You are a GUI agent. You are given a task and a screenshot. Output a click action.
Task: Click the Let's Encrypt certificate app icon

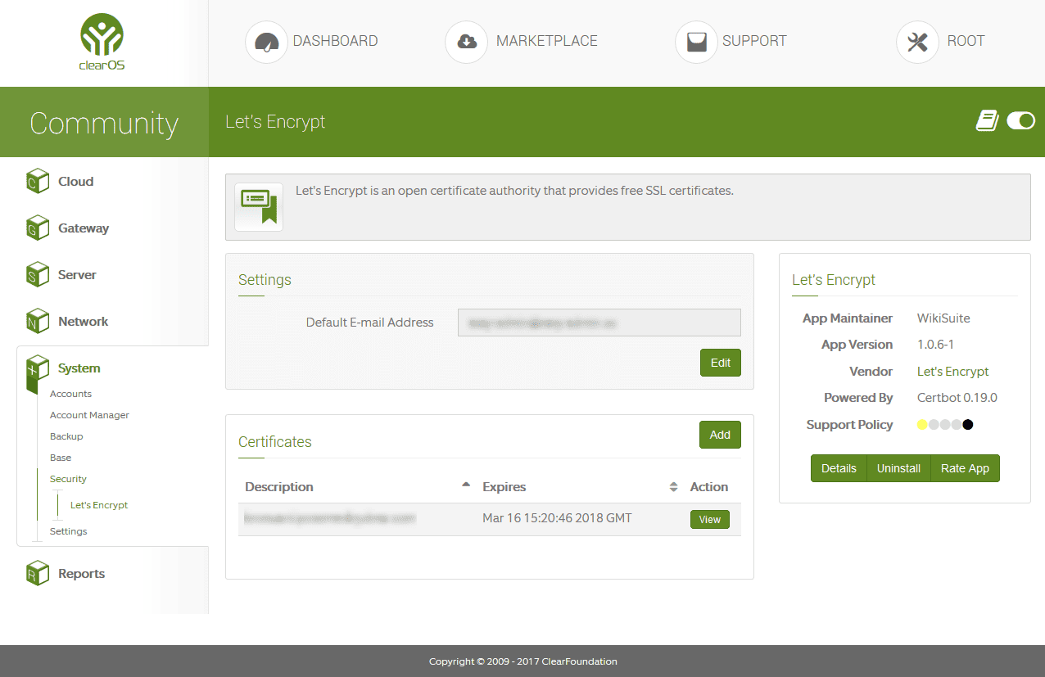pyautogui.click(x=259, y=207)
